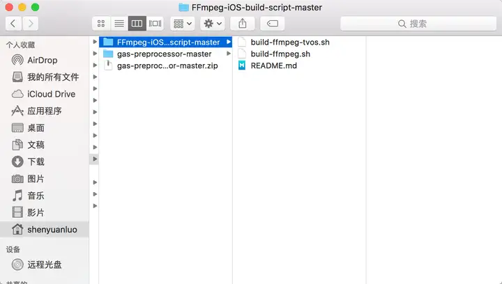Switch to Cover Flow view
This screenshot has width=502, height=284.
pos(155,24)
